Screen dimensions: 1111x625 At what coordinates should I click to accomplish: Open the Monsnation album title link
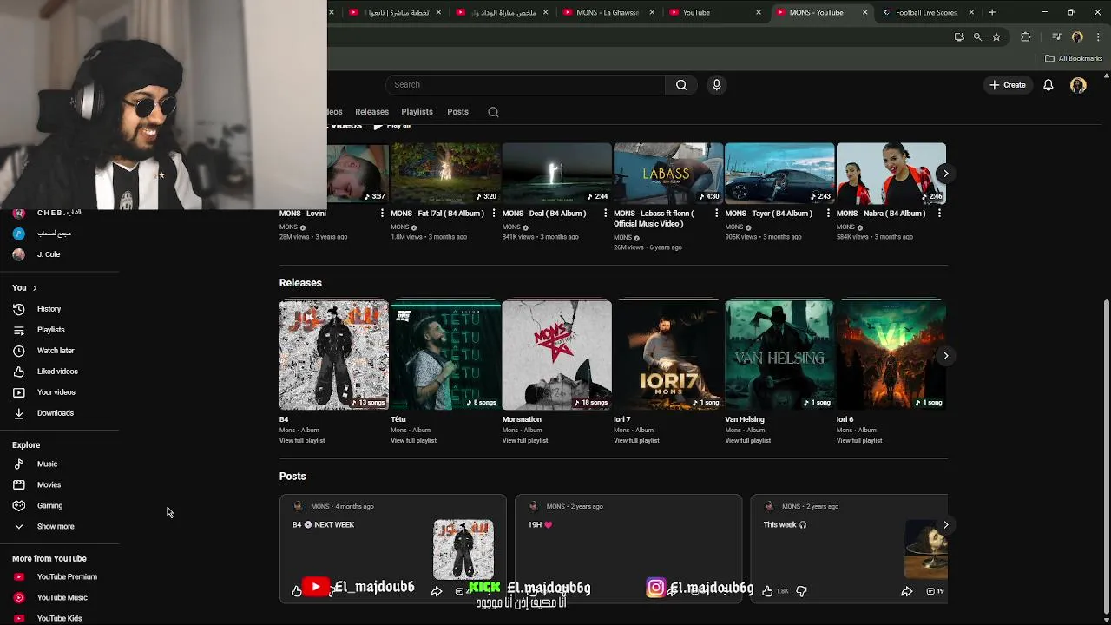coord(522,420)
